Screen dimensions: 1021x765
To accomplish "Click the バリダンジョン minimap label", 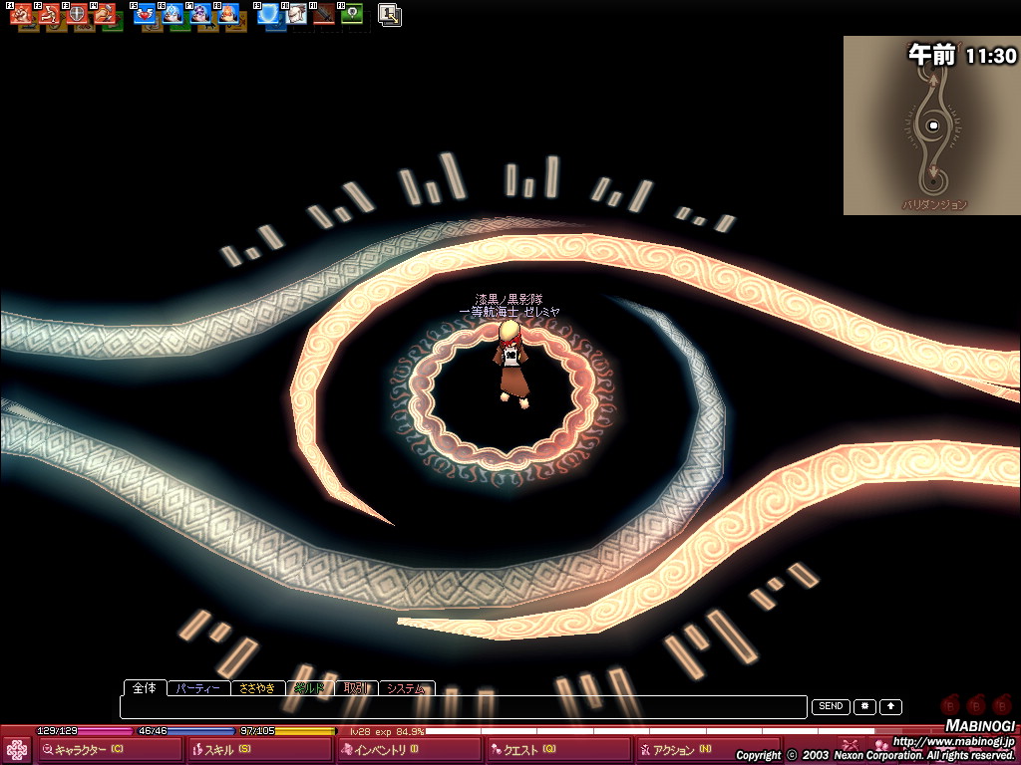I will (934, 205).
